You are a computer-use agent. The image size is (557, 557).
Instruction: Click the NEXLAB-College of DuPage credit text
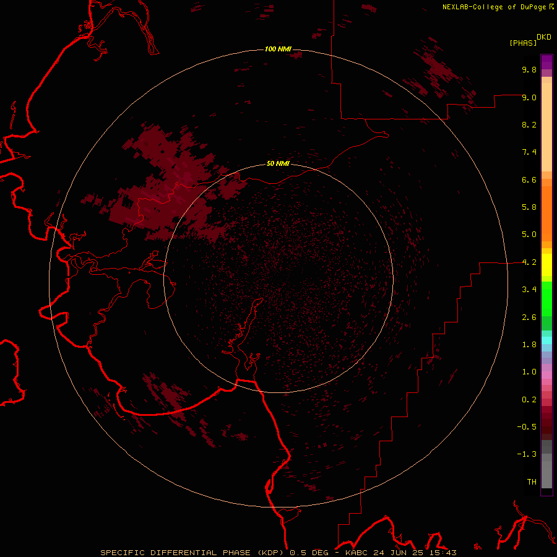494,7
